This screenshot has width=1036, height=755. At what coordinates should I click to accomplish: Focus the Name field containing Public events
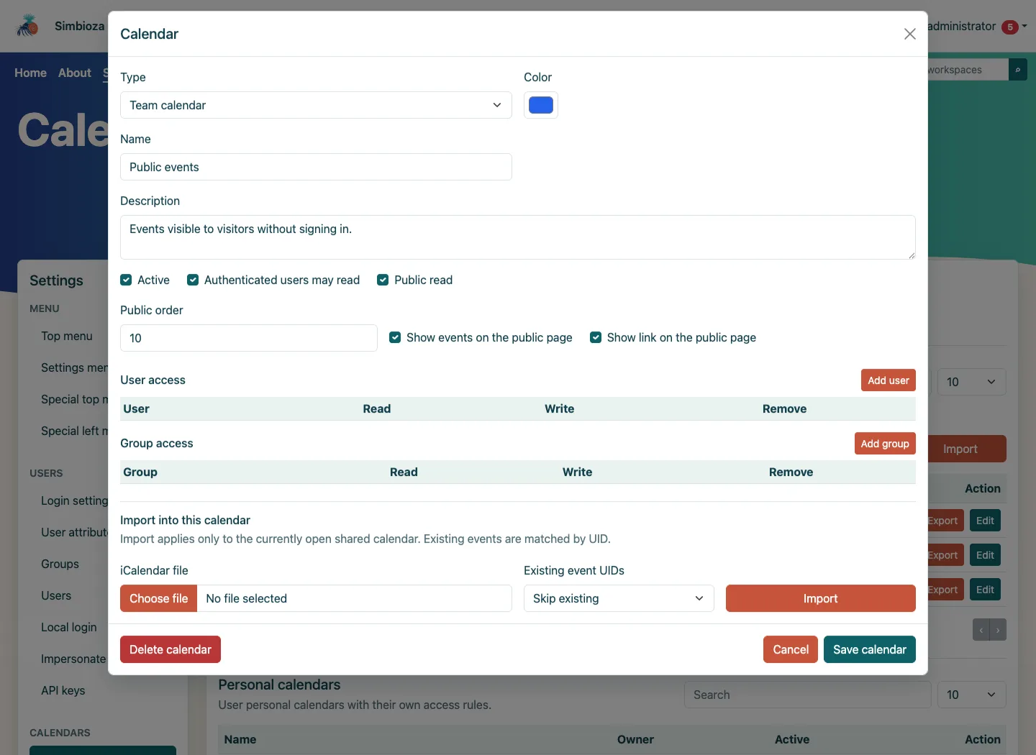pyautogui.click(x=316, y=167)
